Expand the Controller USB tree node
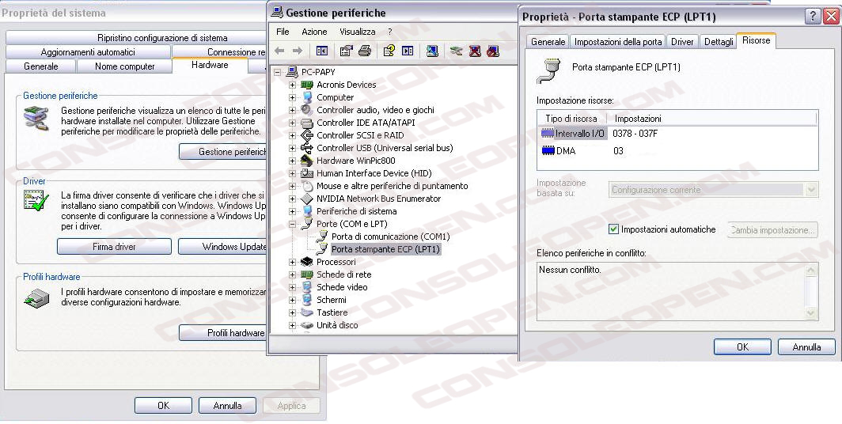Image resolution: width=842 pixels, height=424 pixels. (x=293, y=148)
